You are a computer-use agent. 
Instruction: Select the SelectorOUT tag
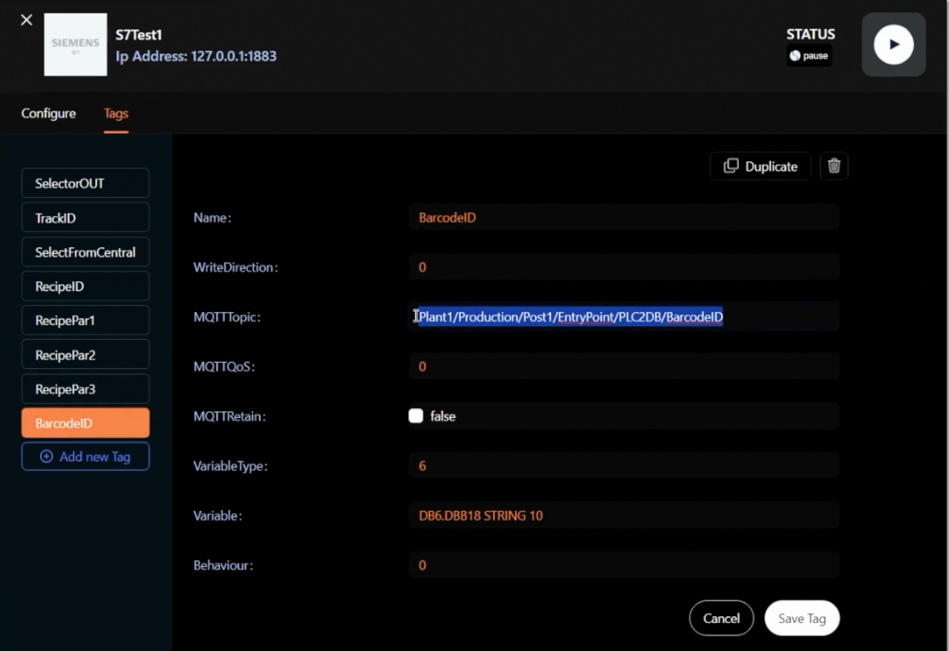pos(85,184)
